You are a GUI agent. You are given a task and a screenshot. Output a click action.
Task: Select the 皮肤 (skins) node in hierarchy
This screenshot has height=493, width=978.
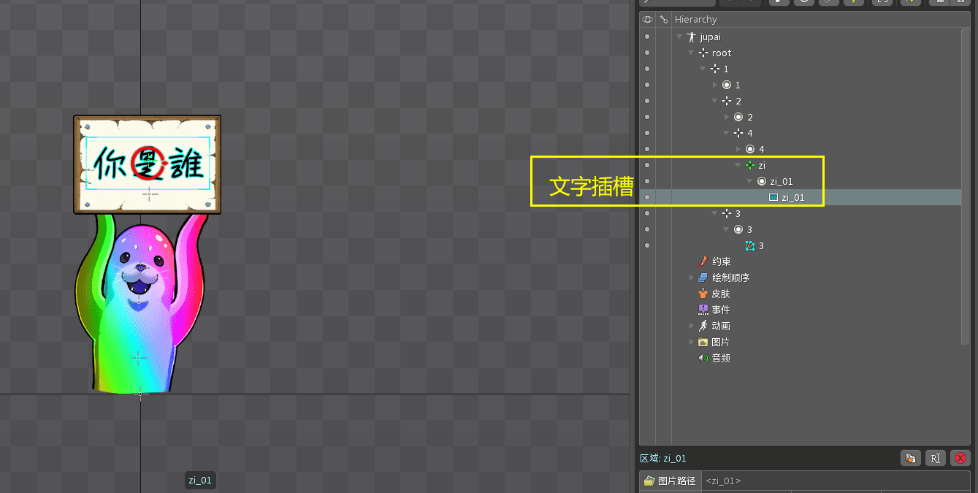tap(720, 294)
